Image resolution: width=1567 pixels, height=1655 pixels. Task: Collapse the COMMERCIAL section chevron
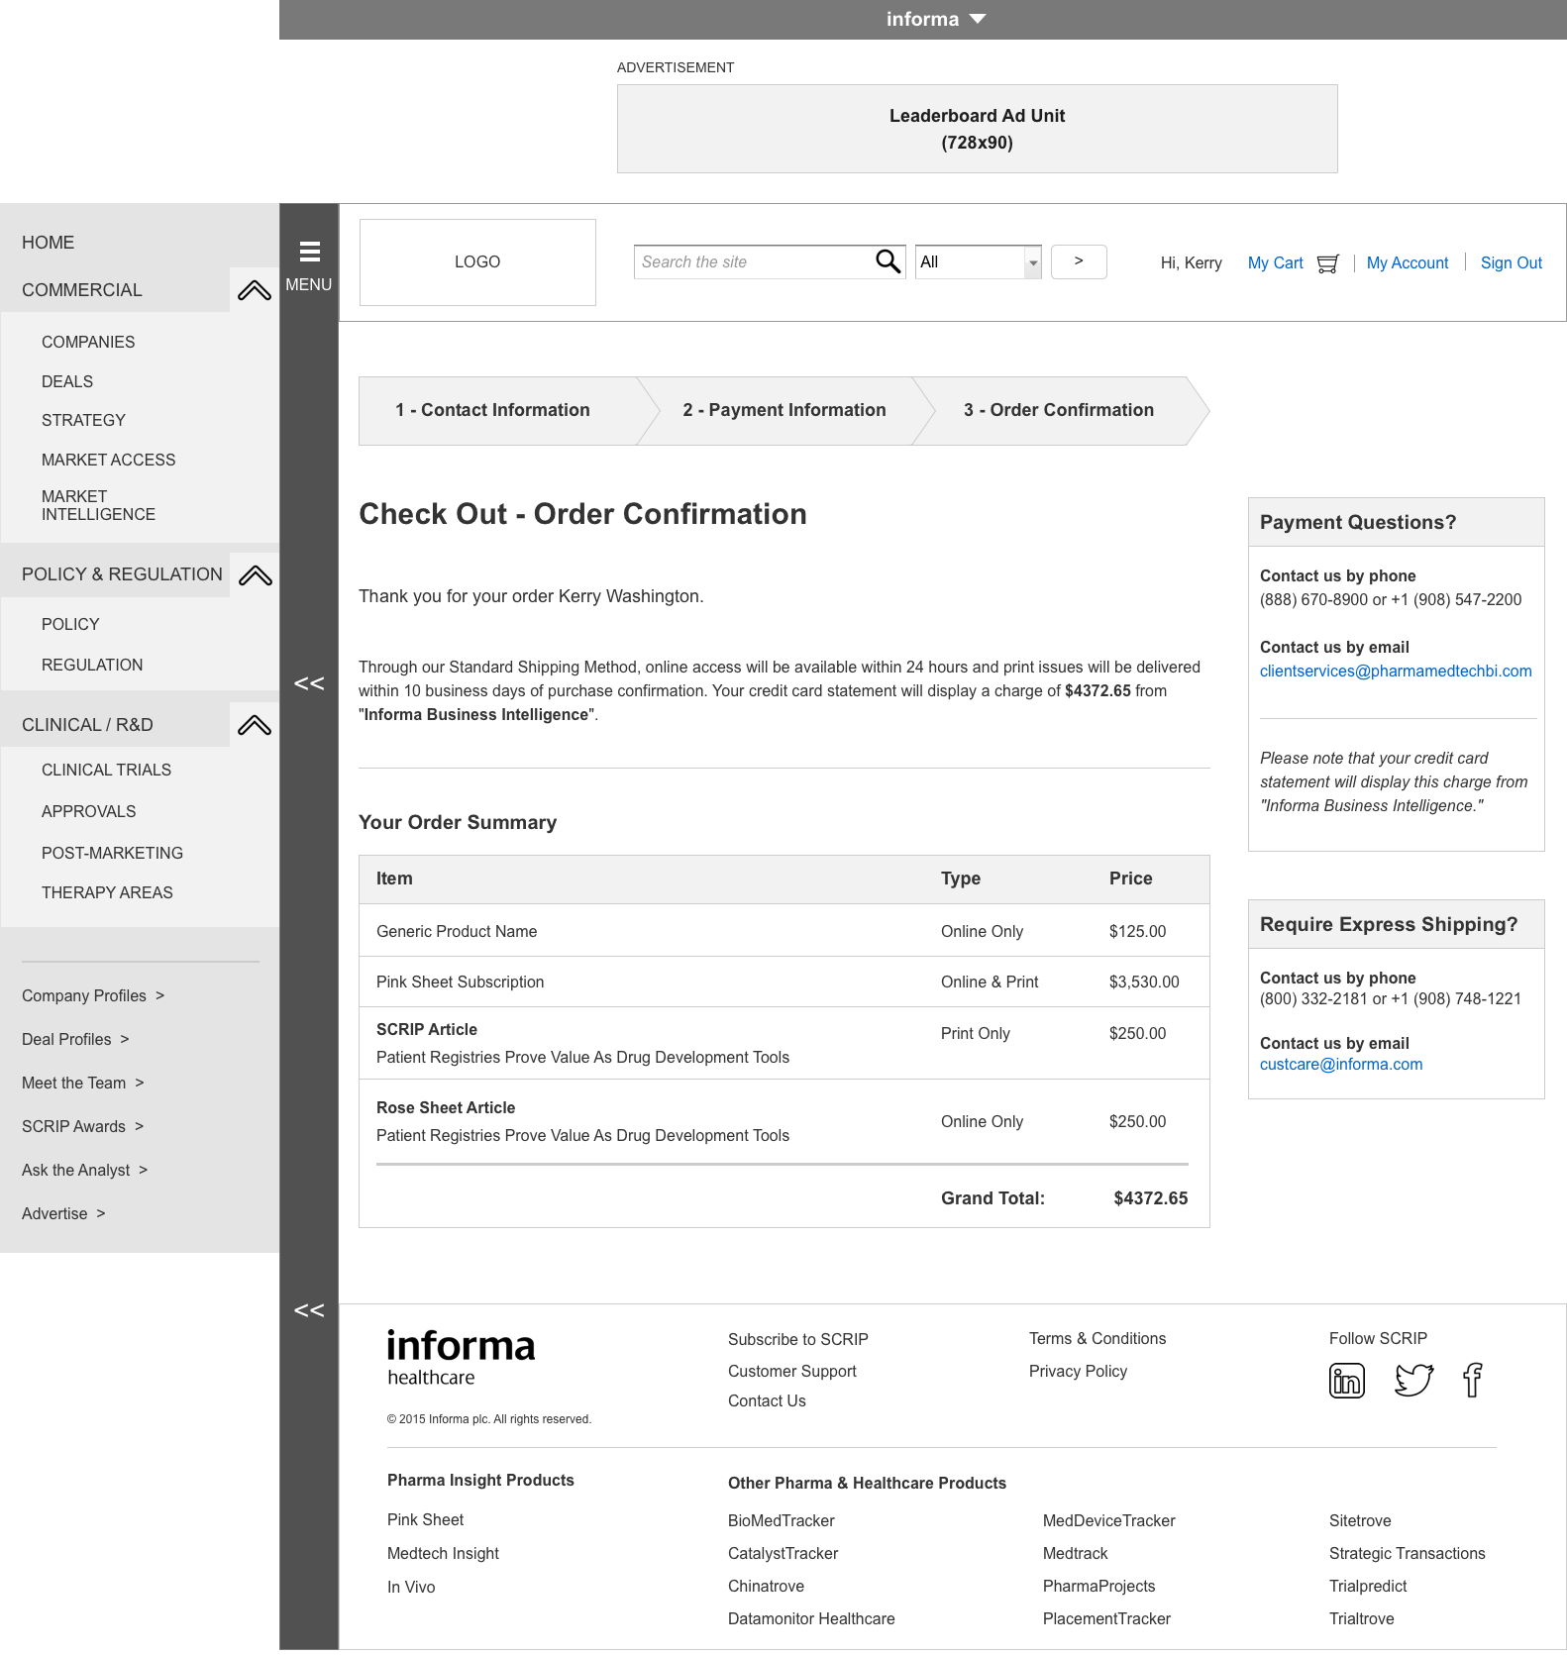[255, 290]
